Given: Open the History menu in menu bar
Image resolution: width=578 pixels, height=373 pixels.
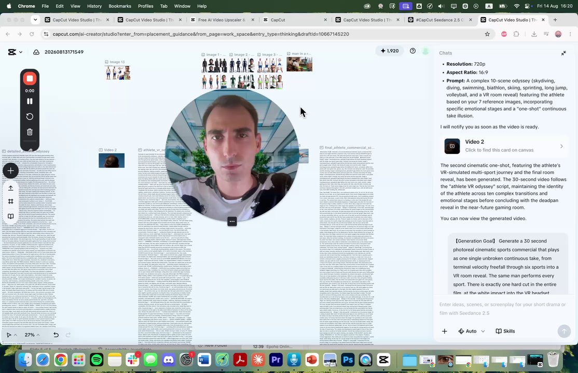Looking at the screenshot, I should pos(94,6).
